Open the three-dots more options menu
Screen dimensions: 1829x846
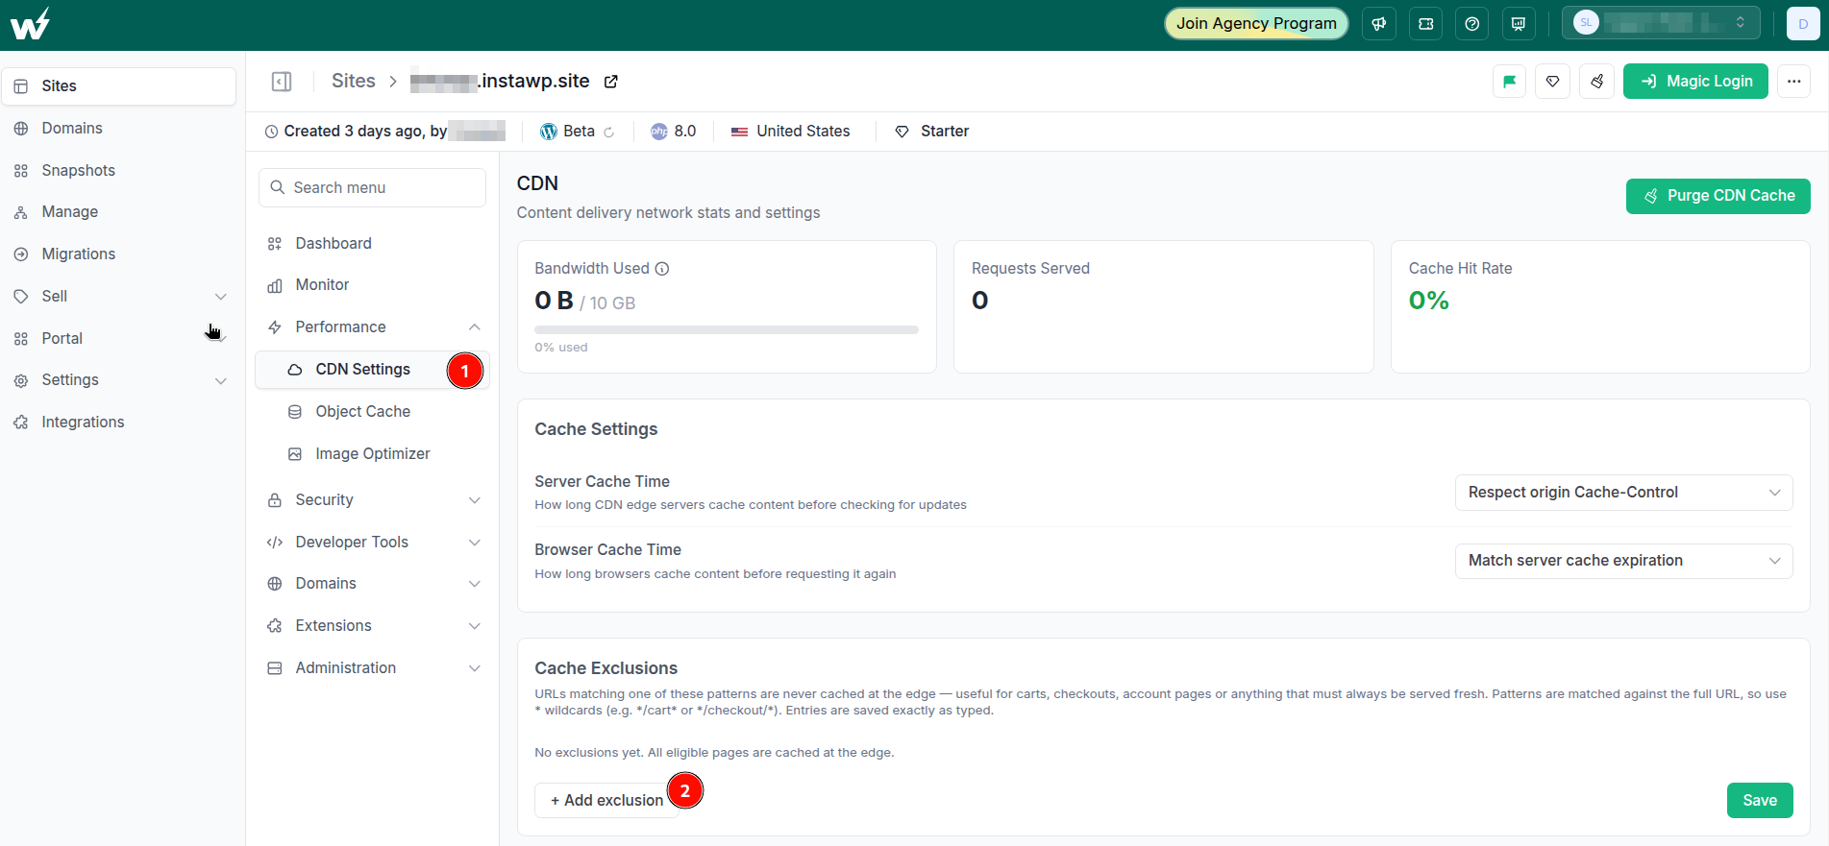[1793, 82]
